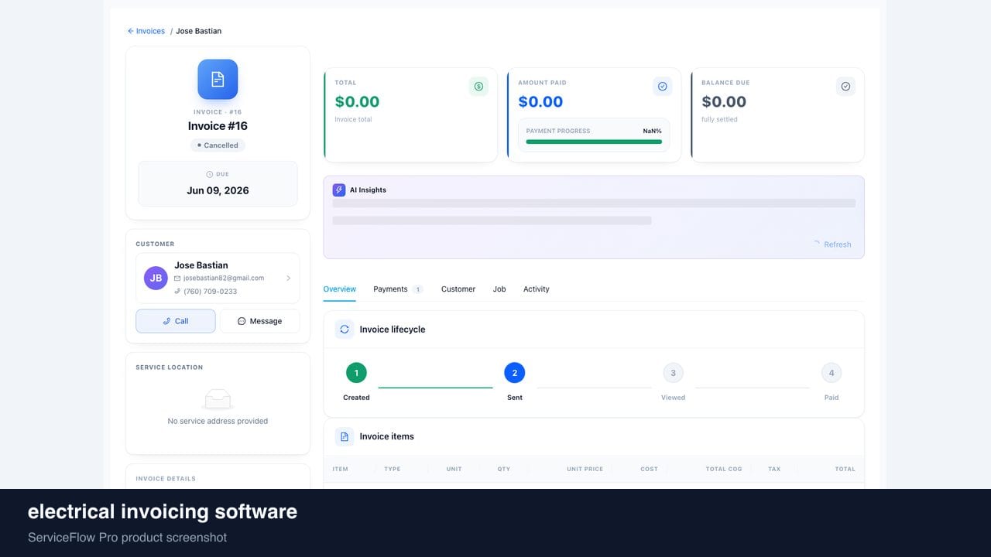Screen dimensions: 991x557
Task: Open the Customer tab
Action: pos(458,289)
